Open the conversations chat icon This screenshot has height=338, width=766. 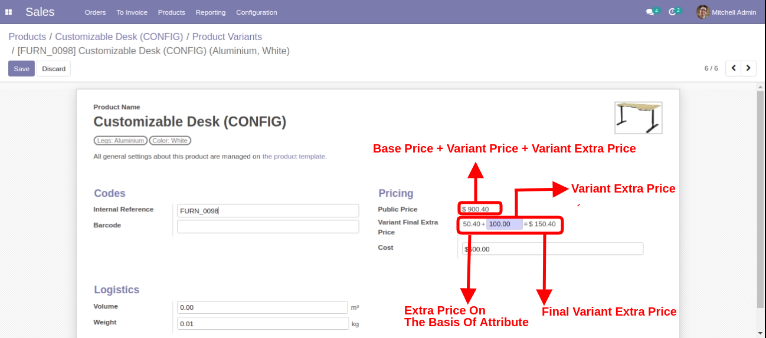pos(650,12)
